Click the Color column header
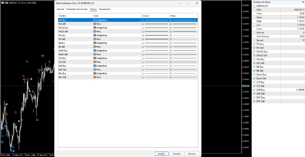 point(117,16)
